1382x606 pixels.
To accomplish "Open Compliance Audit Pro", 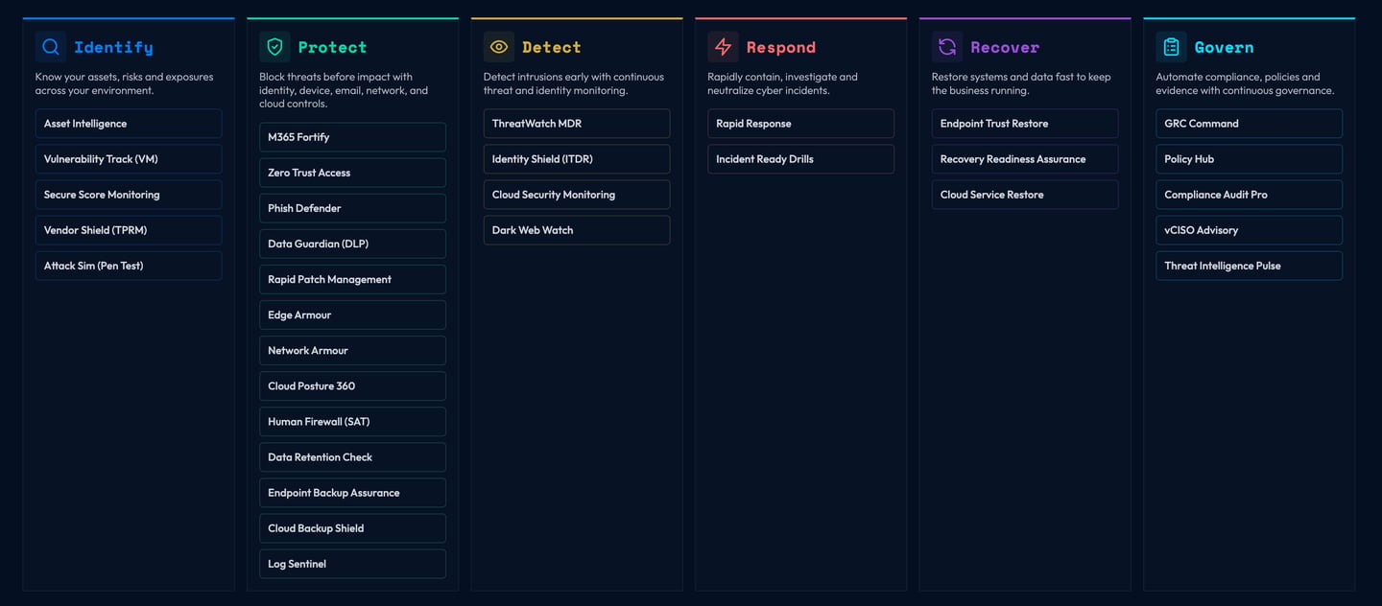I will pos(1249,195).
